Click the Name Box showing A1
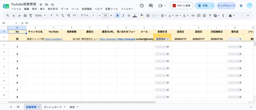Screen dimensions: 256x110 pyautogui.click(x=9, y=23)
